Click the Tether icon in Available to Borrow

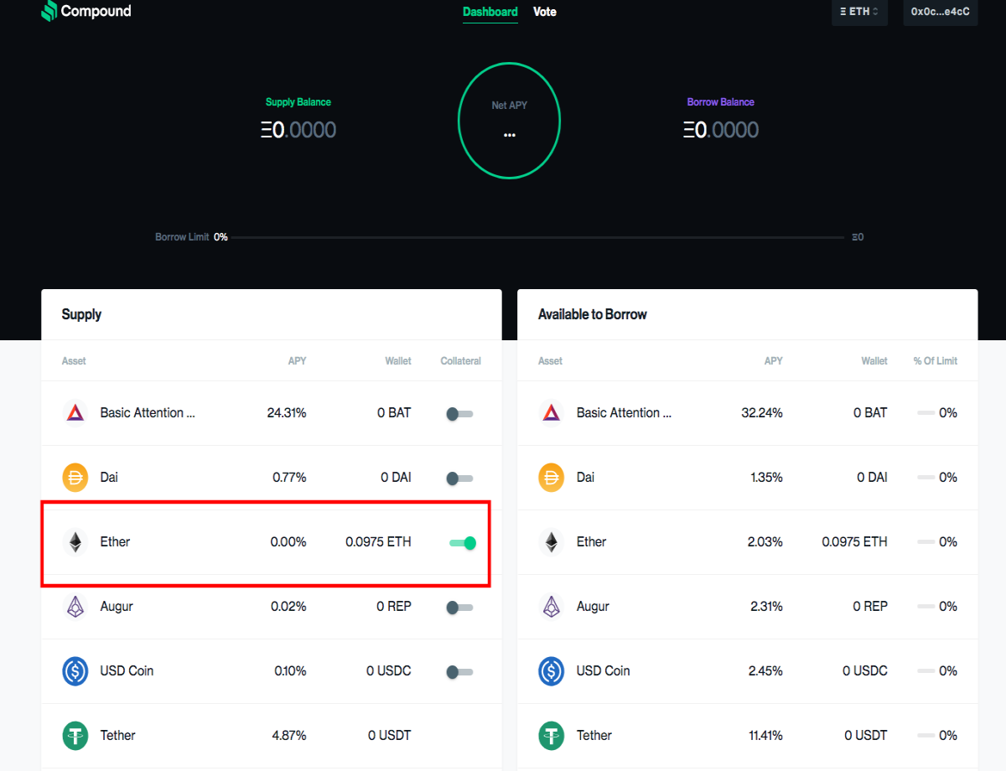tap(552, 735)
